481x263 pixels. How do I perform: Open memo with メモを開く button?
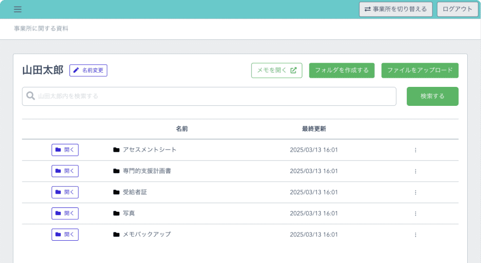coord(277,70)
